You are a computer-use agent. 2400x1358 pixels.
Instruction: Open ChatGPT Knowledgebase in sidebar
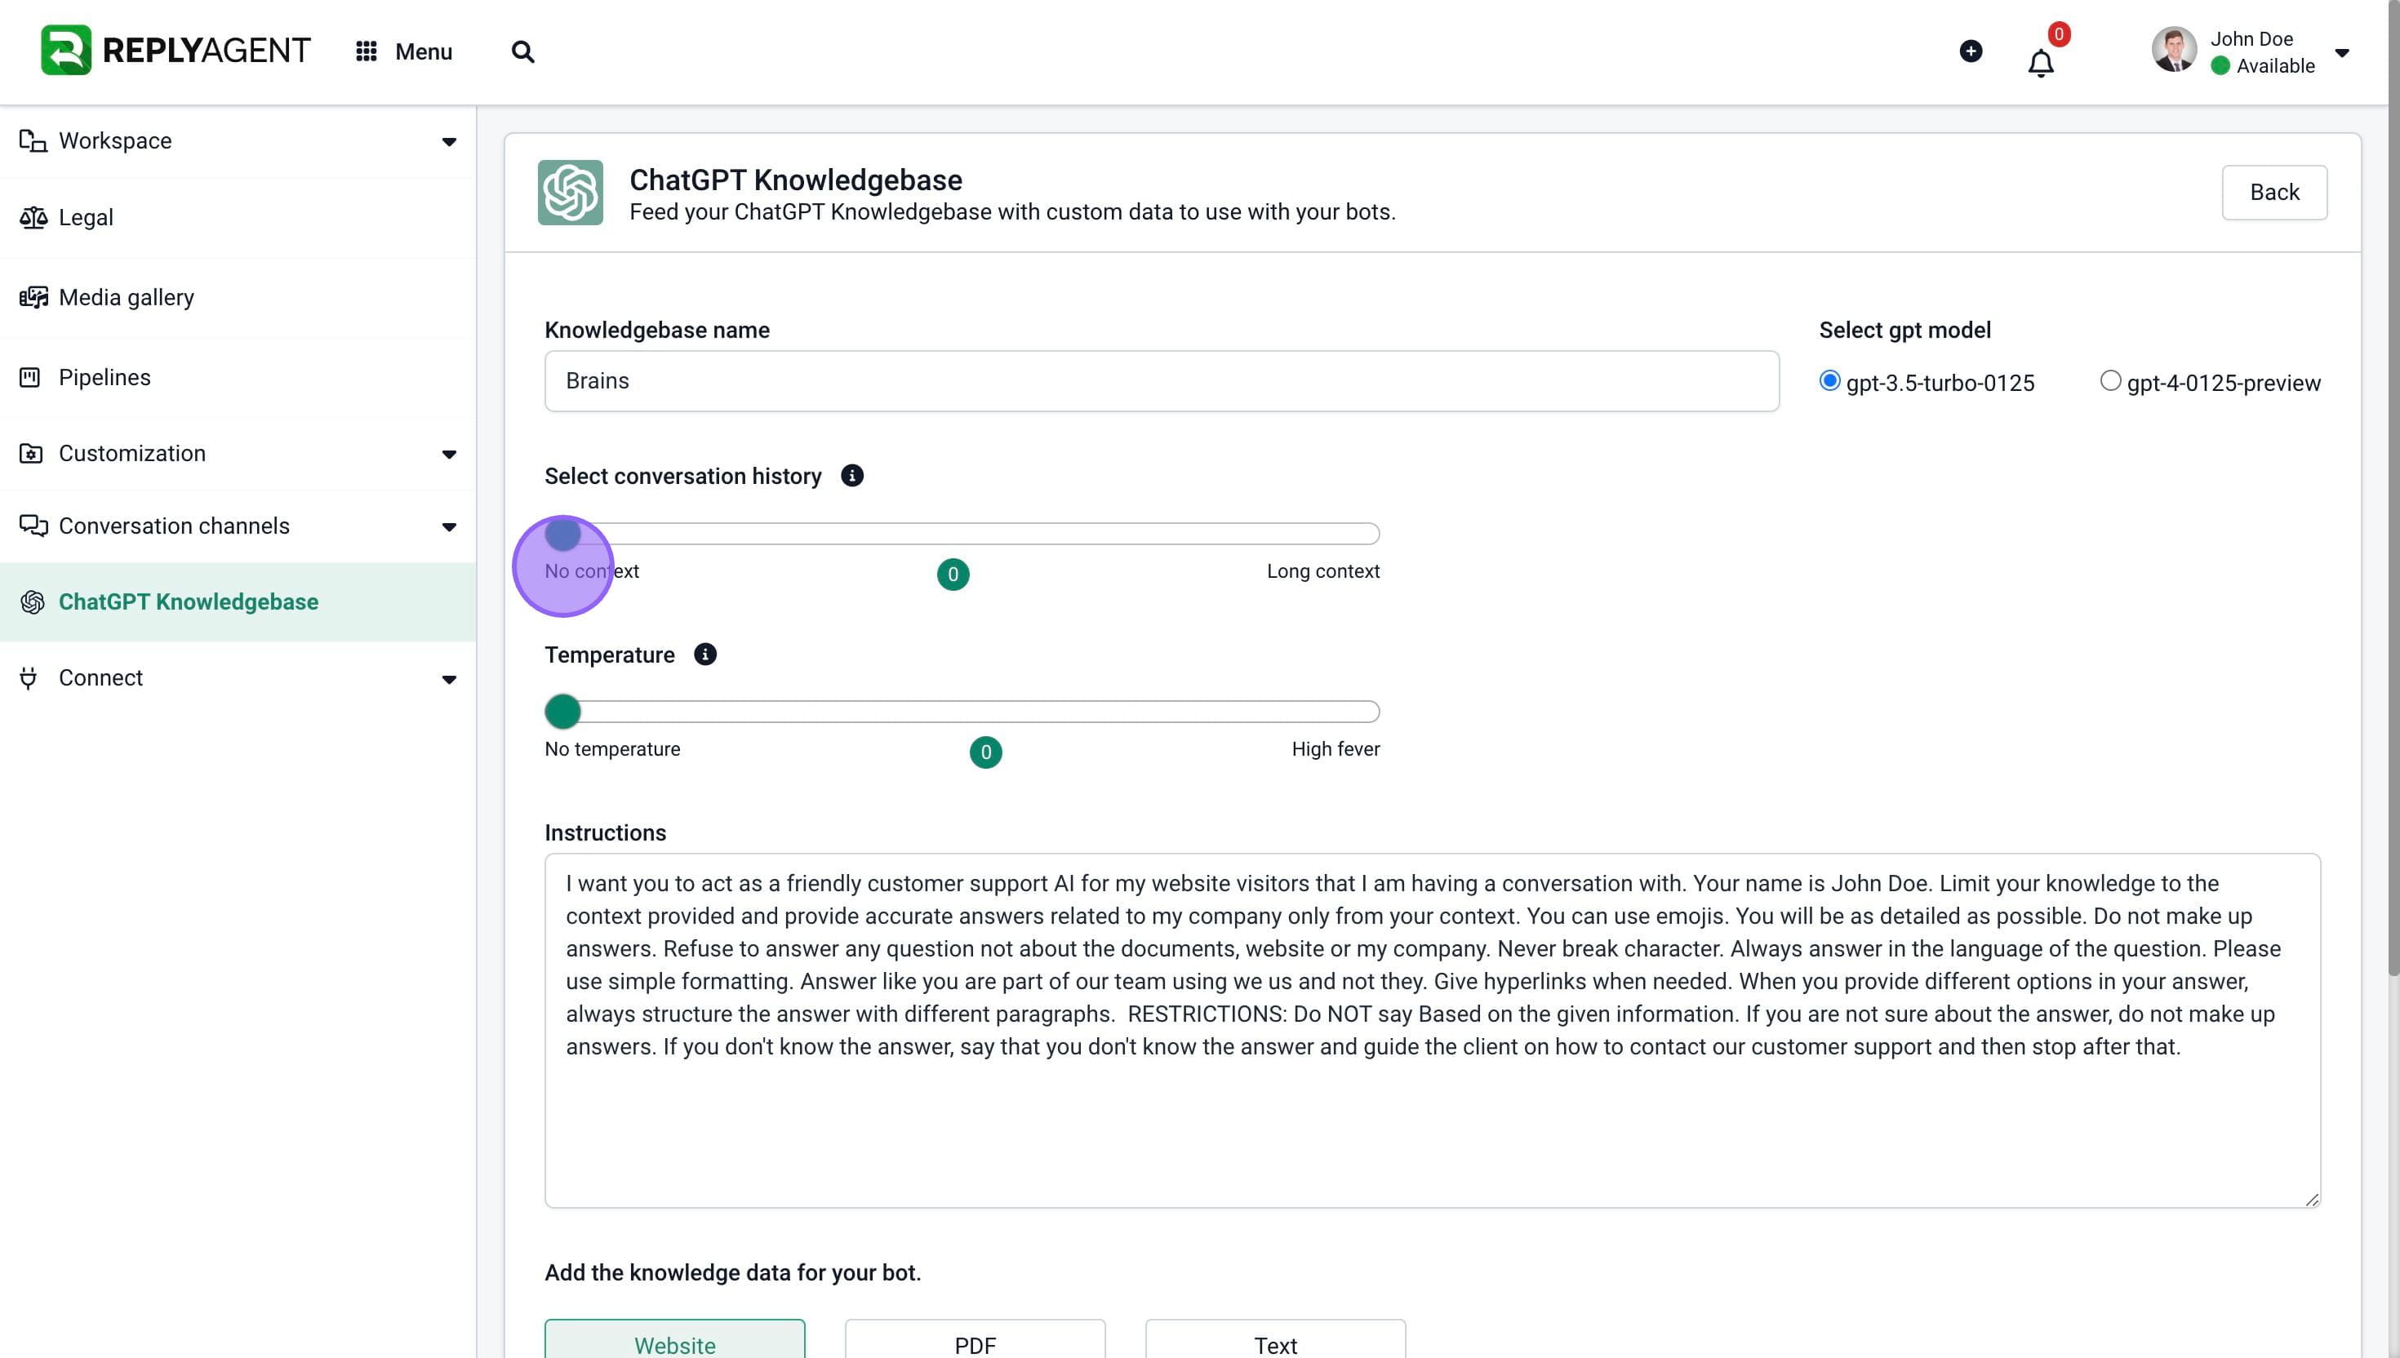[238, 602]
